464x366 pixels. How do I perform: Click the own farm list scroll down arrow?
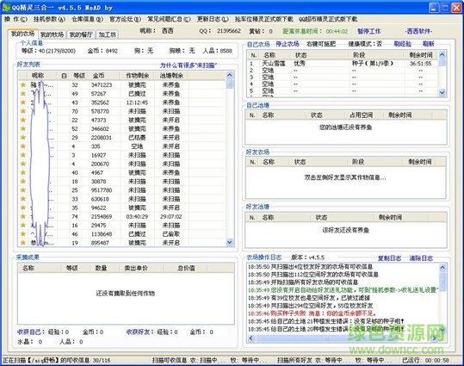coord(442,92)
